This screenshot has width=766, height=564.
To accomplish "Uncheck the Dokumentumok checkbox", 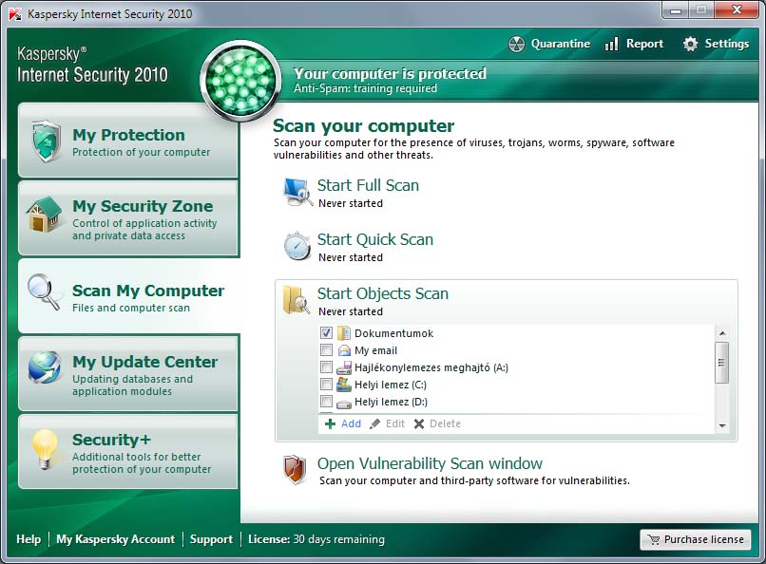I will pos(326,332).
